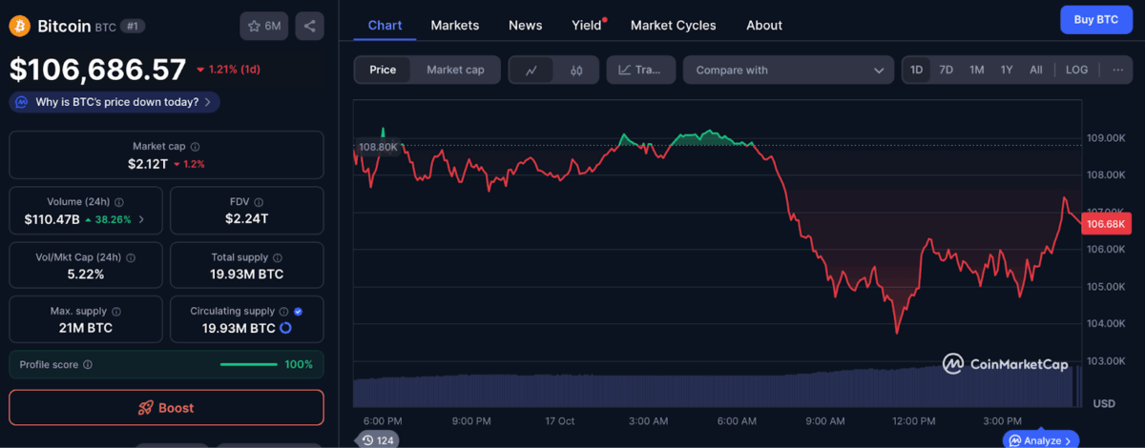Click the Vol/Mkt Cap info icon

131,257
